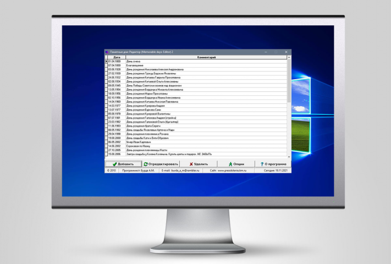
Task: Click the Добавить button with green checkmark
Action: (123, 164)
